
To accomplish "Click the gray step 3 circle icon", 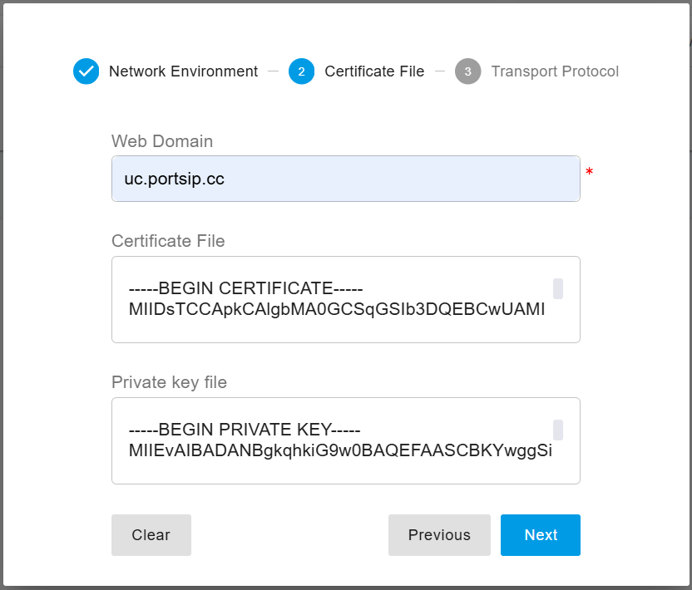I will [467, 71].
